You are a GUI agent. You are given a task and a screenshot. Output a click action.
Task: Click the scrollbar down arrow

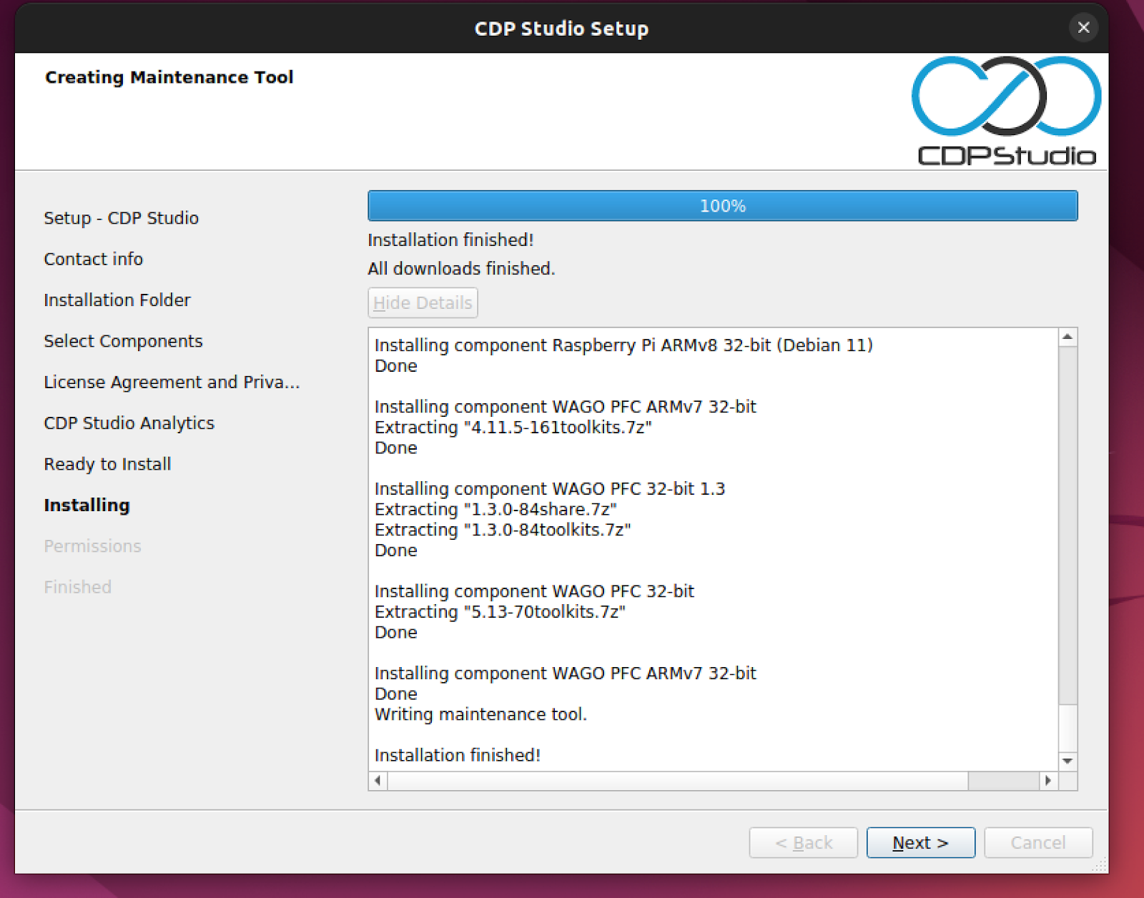click(1066, 761)
